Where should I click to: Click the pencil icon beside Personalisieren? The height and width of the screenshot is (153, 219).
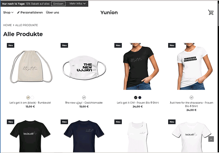coord(18,13)
